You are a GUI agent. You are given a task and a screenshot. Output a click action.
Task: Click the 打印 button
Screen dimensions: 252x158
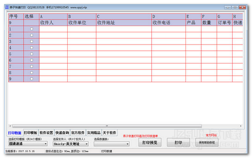pyautogui.click(x=178, y=142)
